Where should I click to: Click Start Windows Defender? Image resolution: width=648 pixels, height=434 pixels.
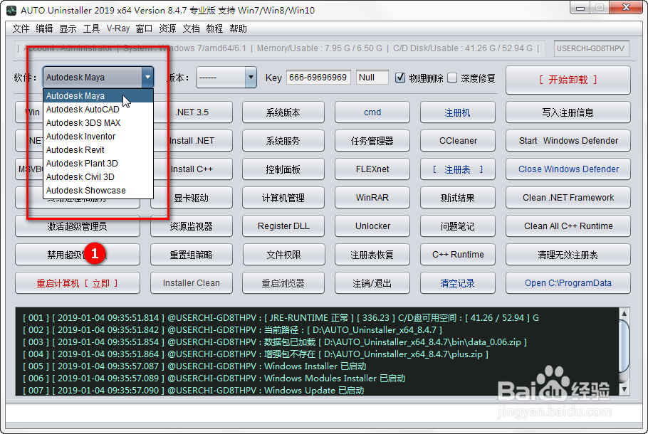568,141
